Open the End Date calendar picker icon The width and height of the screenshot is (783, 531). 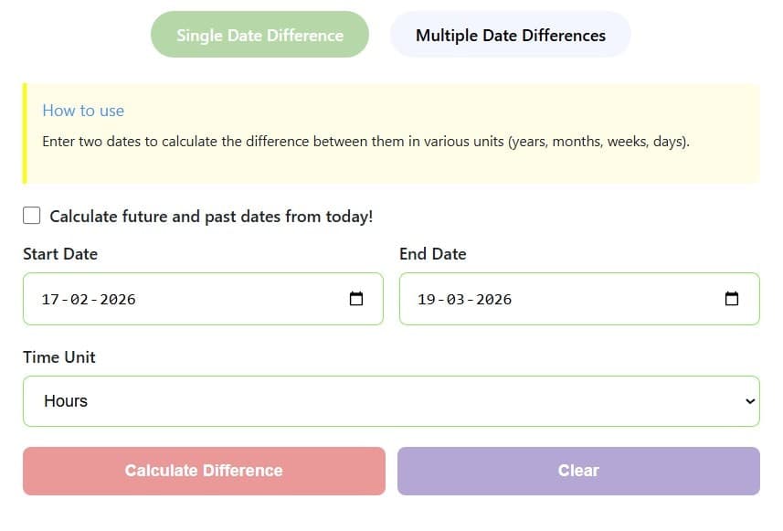(x=731, y=298)
